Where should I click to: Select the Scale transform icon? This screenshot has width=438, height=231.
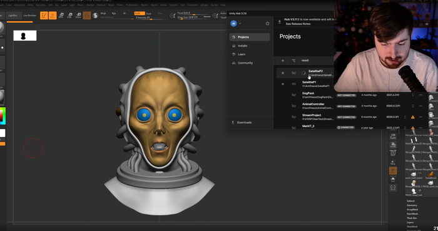tap(70, 16)
